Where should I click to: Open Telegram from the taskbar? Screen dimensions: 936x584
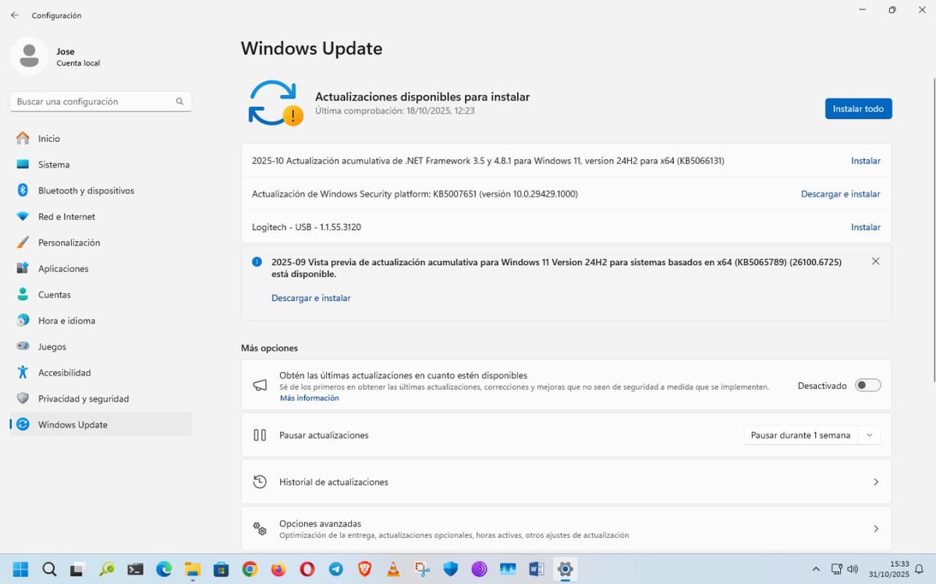pos(336,569)
